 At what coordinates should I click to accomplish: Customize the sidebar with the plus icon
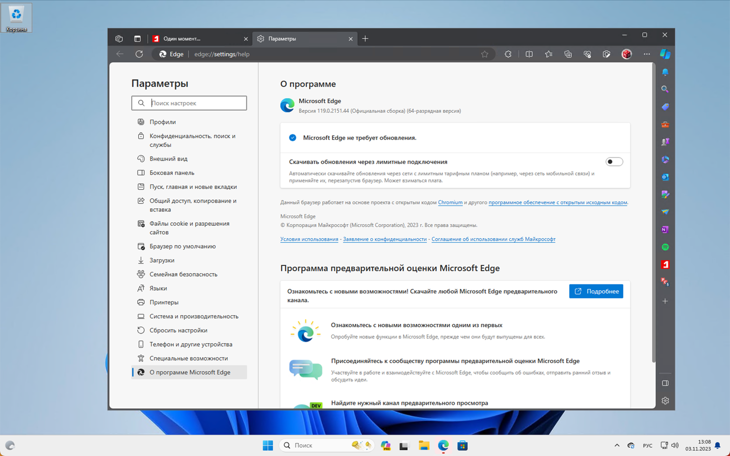pyautogui.click(x=665, y=301)
